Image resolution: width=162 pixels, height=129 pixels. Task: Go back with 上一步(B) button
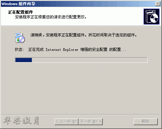[x=66, y=122]
